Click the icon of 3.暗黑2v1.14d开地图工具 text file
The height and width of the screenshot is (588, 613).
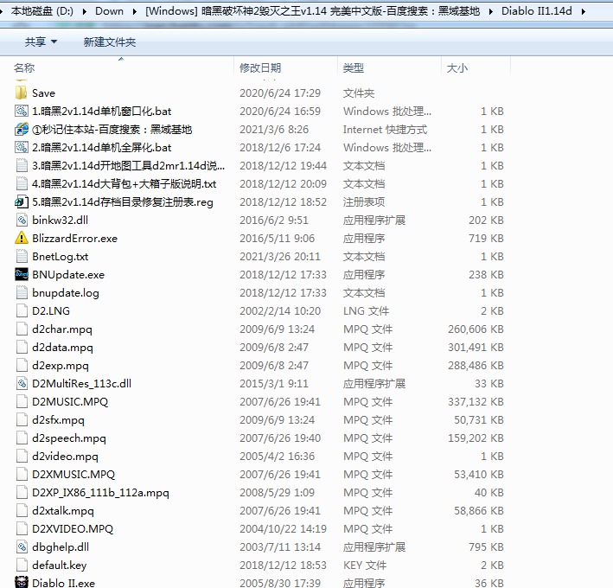tap(22, 166)
